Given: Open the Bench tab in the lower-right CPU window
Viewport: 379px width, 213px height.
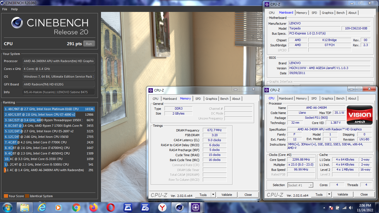Looking at the screenshot, I should pos(340,98).
